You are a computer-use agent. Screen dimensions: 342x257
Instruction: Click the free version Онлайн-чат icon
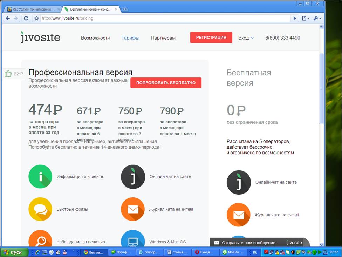click(x=239, y=182)
